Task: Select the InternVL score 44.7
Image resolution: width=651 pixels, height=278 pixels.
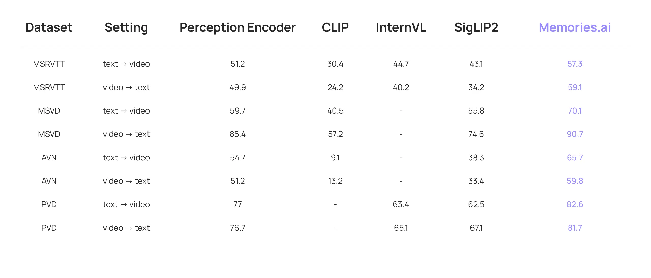Action: point(401,64)
